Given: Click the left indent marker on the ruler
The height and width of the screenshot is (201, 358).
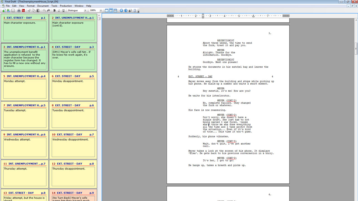Looking at the screenshot, I should [x=203, y=16].
